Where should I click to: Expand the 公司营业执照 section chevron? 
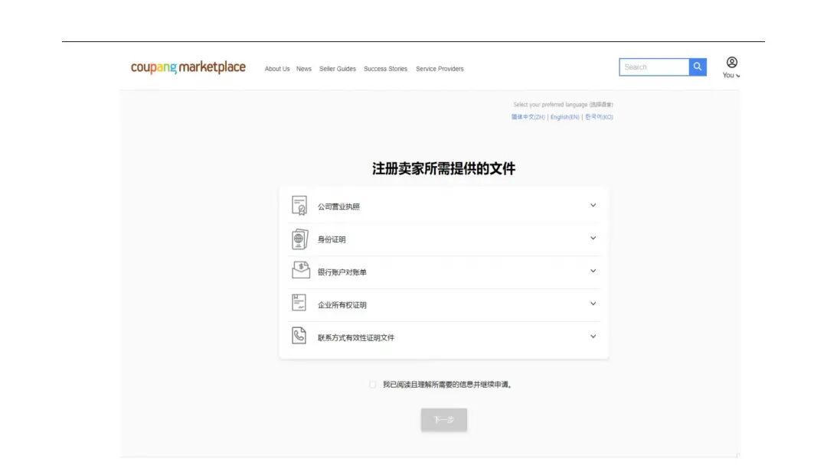(x=593, y=205)
